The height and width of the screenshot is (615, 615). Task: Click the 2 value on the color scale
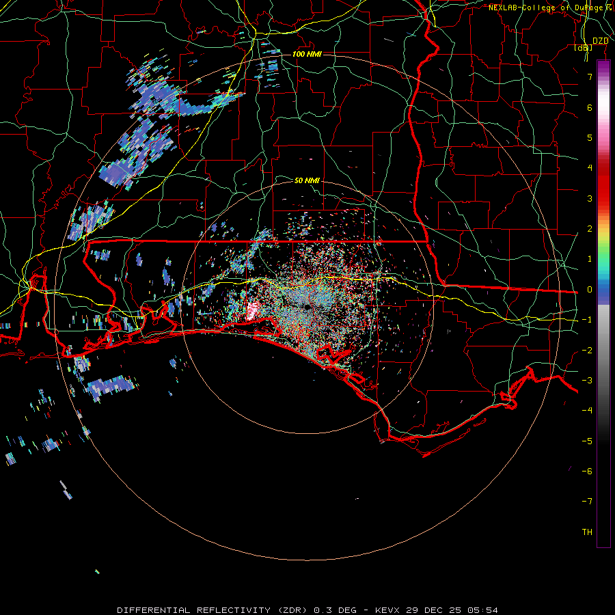point(590,229)
